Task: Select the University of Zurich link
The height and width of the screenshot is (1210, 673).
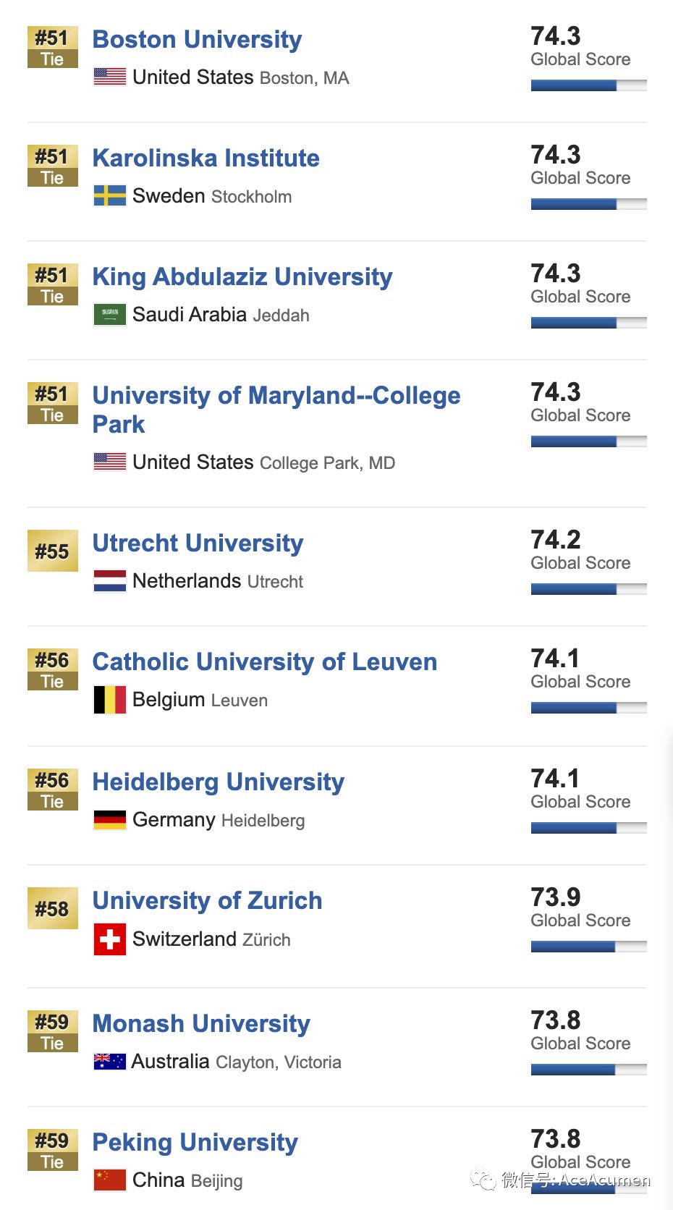Action: point(207,900)
